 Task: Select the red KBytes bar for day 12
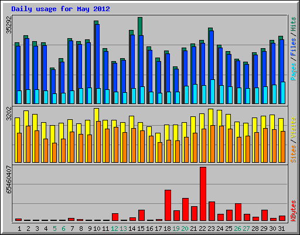[115, 217]
